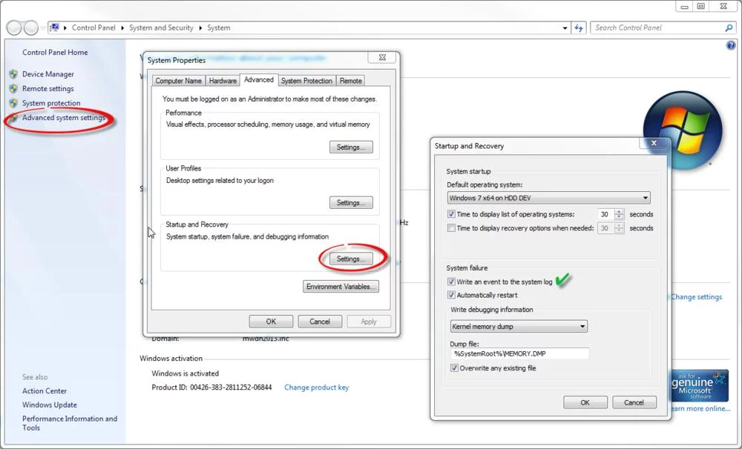The height and width of the screenshot is (449, 742).
Task: Toggle Overwrite any existing file
Action: [454, 367]
